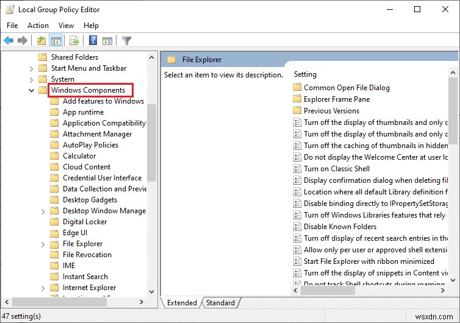The image size is (460, 323).
Task: Expand the Start Menu and Taskbar node
Action: point(31,69)
